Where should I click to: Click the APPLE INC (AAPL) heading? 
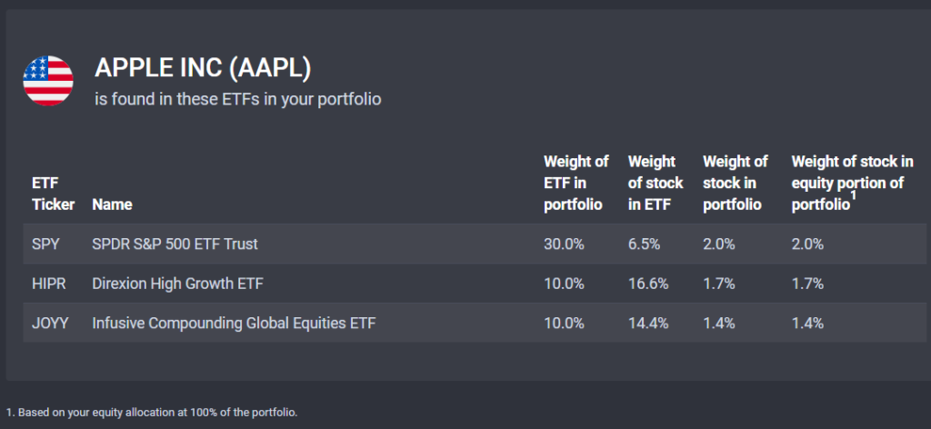coord(203,69)
